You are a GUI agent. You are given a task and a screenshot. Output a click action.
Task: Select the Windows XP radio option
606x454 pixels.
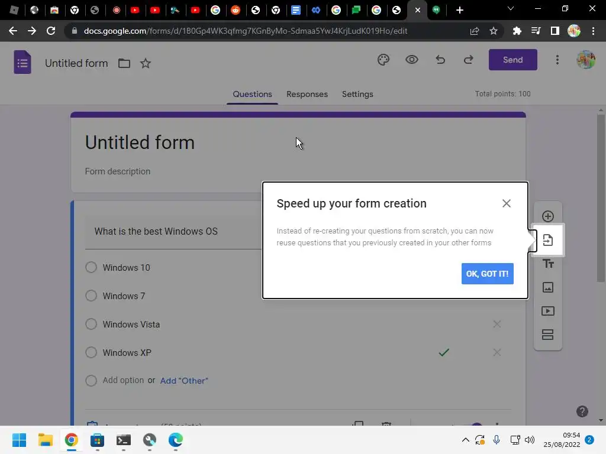coord(91,352)
